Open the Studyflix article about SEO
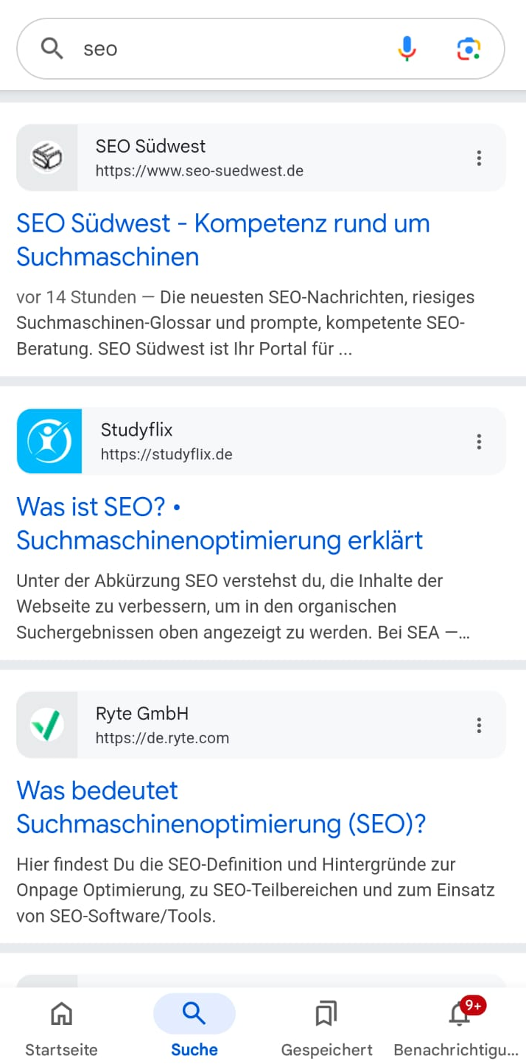 pyautogui.click(x=220, y=524)
